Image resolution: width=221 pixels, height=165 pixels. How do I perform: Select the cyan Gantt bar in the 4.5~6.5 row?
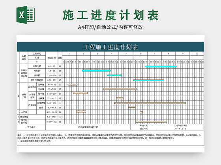pyautogui.click(x=96, y=71)
